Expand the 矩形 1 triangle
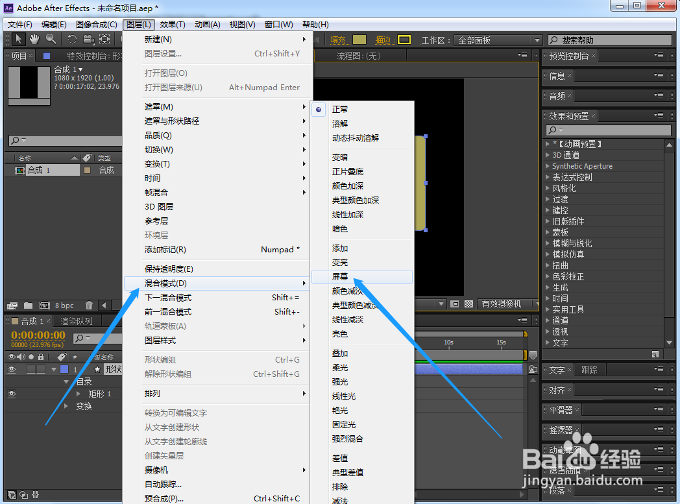 (79, 394)
